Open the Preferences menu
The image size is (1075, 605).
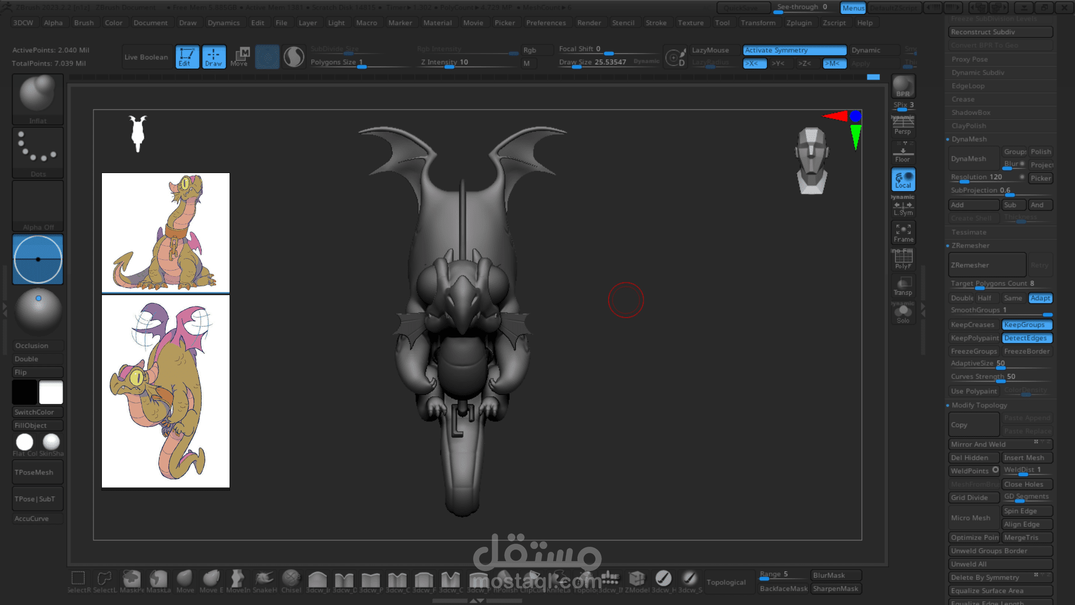[x=545, y=23]
